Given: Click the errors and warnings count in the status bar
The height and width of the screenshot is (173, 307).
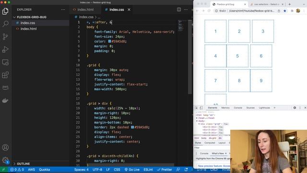Looking at the screenshot, I should click(17, 170).
